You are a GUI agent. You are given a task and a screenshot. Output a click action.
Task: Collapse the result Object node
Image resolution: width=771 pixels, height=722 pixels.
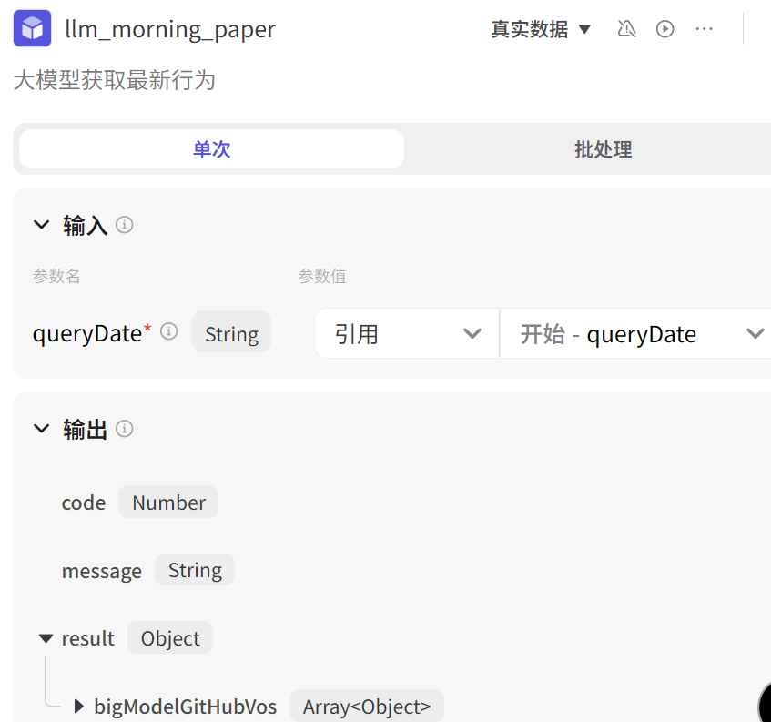tap(46, 637)
